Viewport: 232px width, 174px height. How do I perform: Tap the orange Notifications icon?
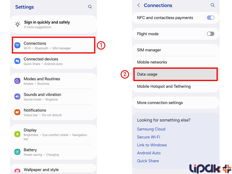[17, 112]
